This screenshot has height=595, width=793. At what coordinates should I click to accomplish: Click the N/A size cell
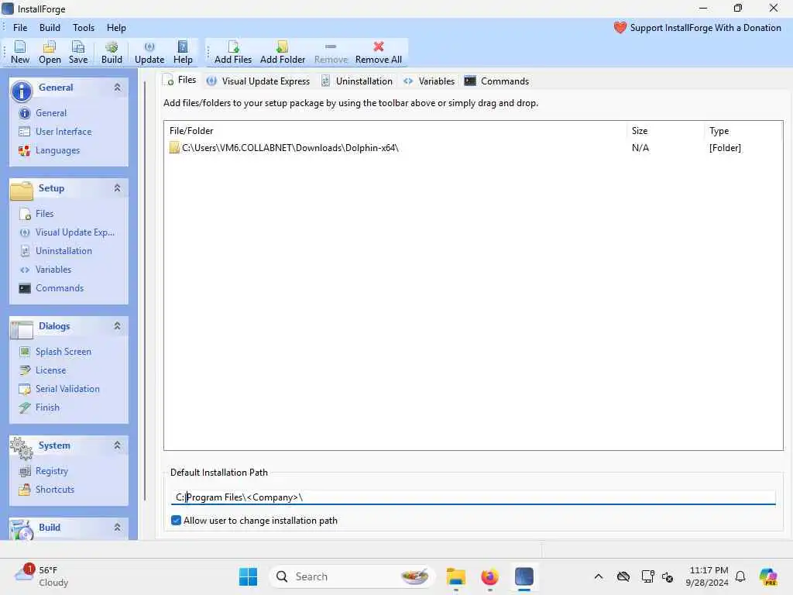[640, 148]
